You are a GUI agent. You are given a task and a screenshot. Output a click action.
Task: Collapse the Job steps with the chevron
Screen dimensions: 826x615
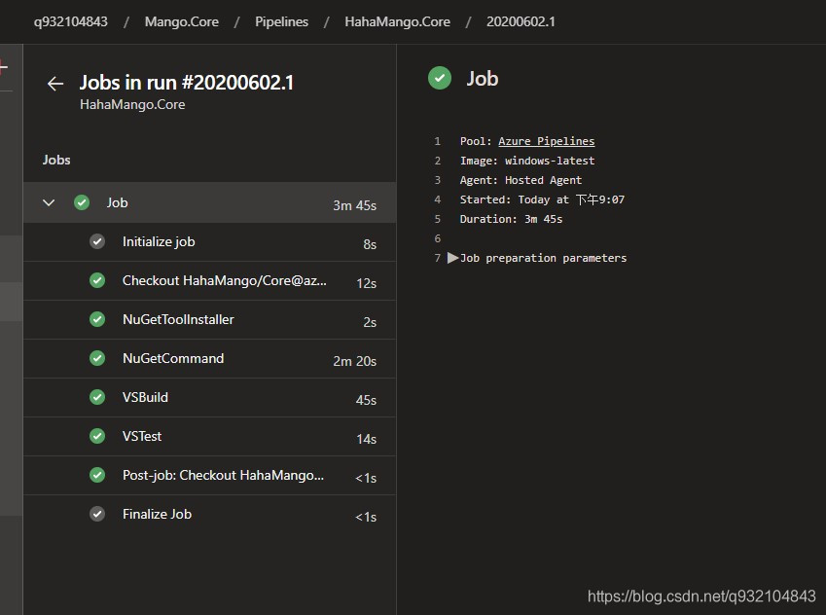click(x=49, y=203)
